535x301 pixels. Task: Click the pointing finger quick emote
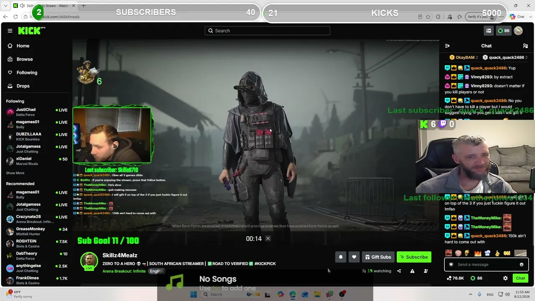point(497,253)
